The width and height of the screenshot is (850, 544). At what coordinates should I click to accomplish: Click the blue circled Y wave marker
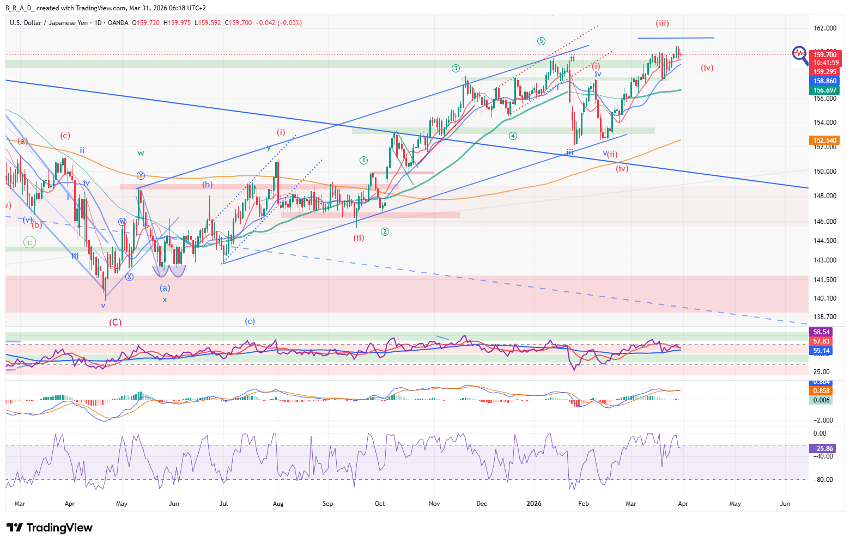pyautogui.click(x=141, y=175)
